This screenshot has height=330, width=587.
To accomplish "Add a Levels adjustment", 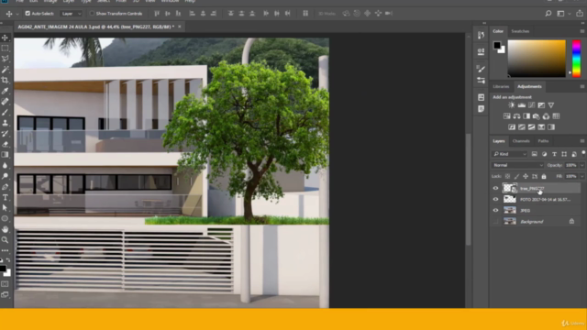I will tap(522, 105).
